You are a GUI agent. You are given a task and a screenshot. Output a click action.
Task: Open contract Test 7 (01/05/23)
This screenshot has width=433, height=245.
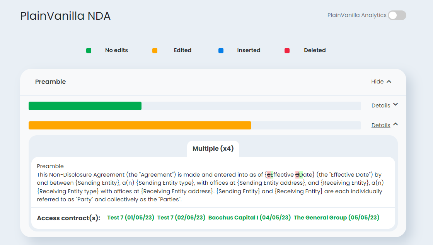click(x=131, y=218)
